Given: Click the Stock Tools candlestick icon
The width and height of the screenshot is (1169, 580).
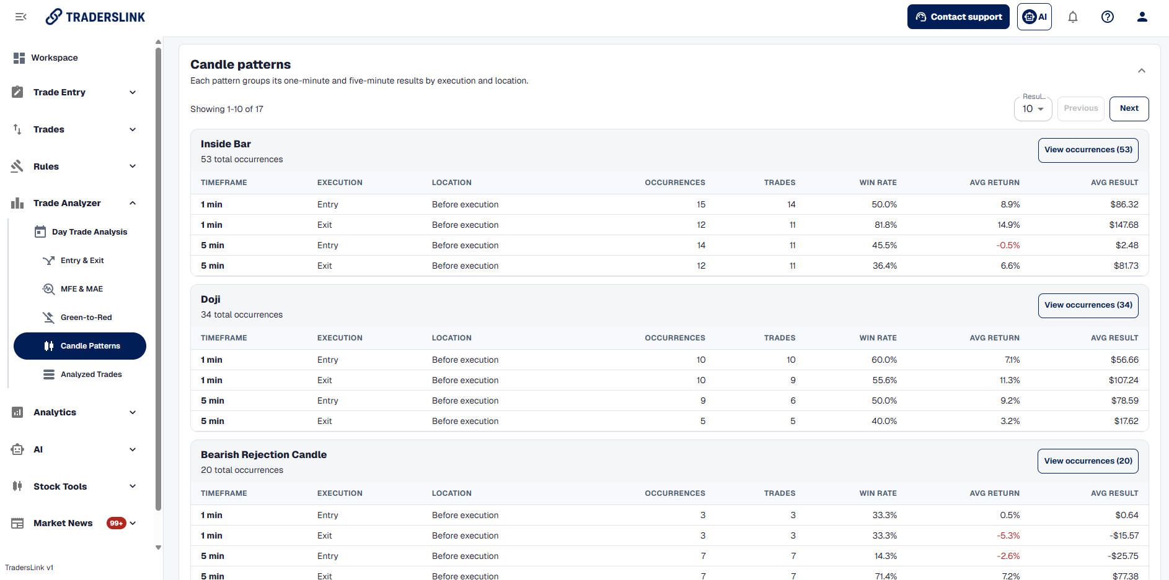Looking at the screenshot, I should coord(17,486).
